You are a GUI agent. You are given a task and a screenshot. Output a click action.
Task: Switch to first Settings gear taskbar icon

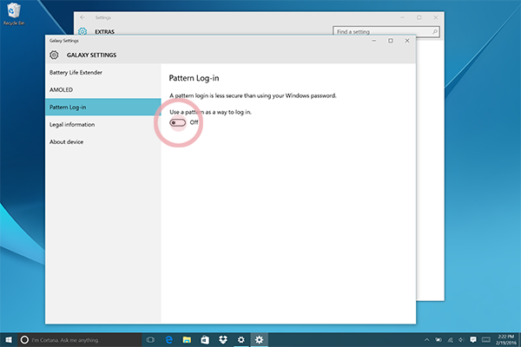tap(241, 340)
